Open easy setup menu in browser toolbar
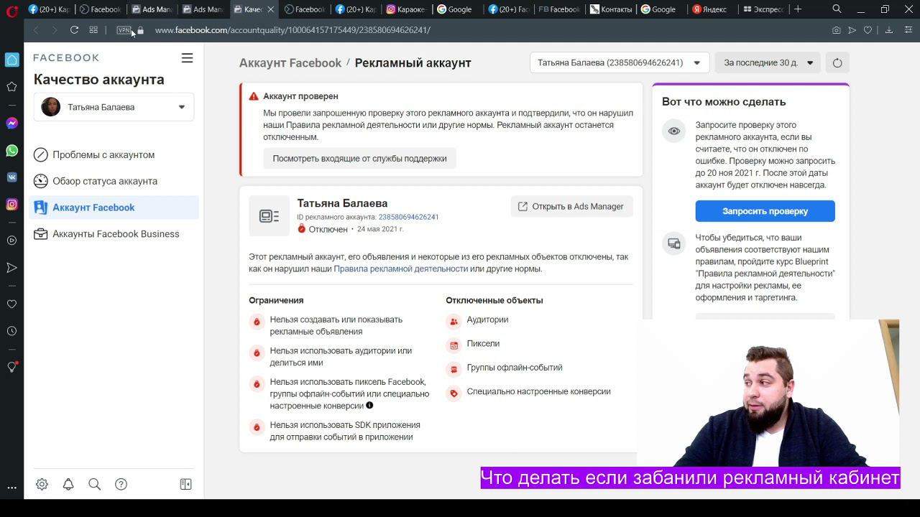The width and height of the screenshot is (920, 517). pos(908,30)
